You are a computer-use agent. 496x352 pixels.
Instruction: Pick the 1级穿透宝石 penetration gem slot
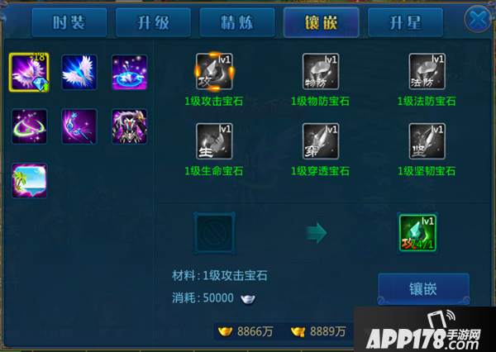click(x=321, y=141)
